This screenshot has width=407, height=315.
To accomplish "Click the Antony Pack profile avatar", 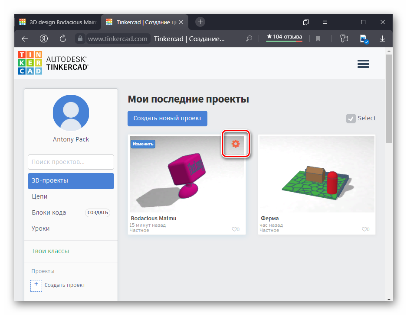I will point(71,112).
